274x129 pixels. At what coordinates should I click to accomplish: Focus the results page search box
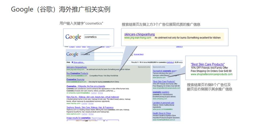[102, 54]
